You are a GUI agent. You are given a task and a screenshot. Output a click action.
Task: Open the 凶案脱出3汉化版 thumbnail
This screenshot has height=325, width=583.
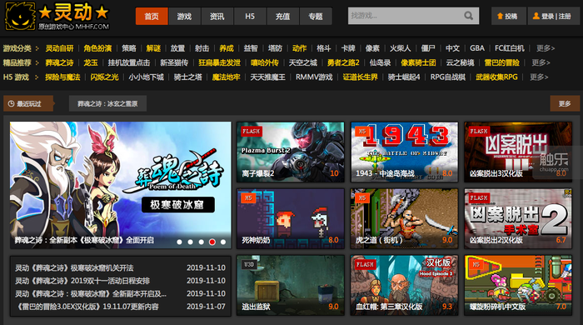[x=518, y=152]
